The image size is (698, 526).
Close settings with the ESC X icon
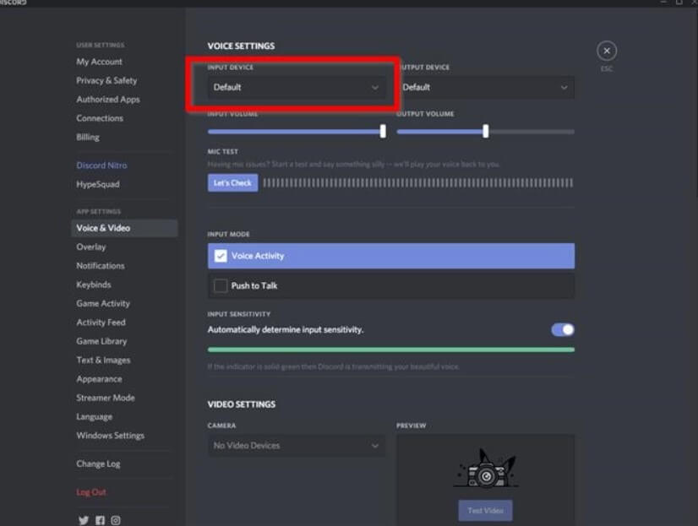pos(606,51)
